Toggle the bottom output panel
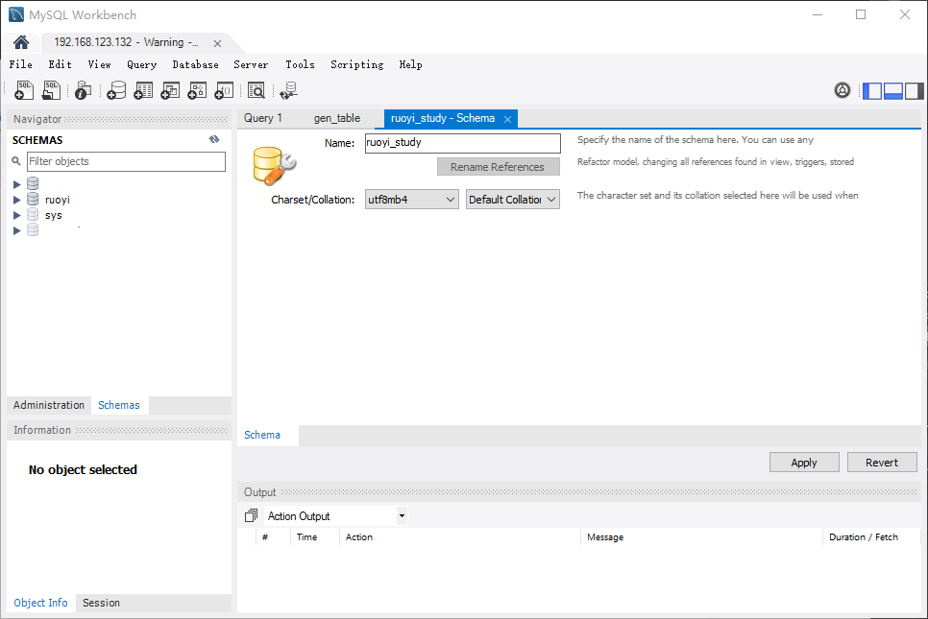This screenshot has height=619, width=928. pyautogui.click(x=893, y=90)
